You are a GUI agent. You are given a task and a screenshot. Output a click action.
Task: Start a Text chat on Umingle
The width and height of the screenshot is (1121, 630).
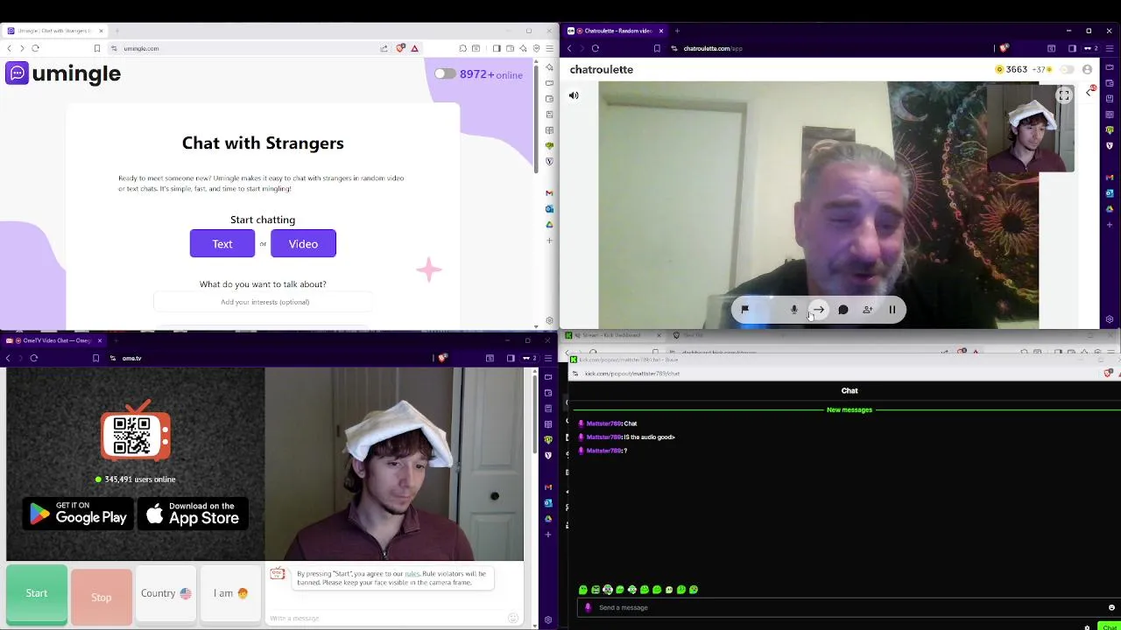(x=222, y=243)
